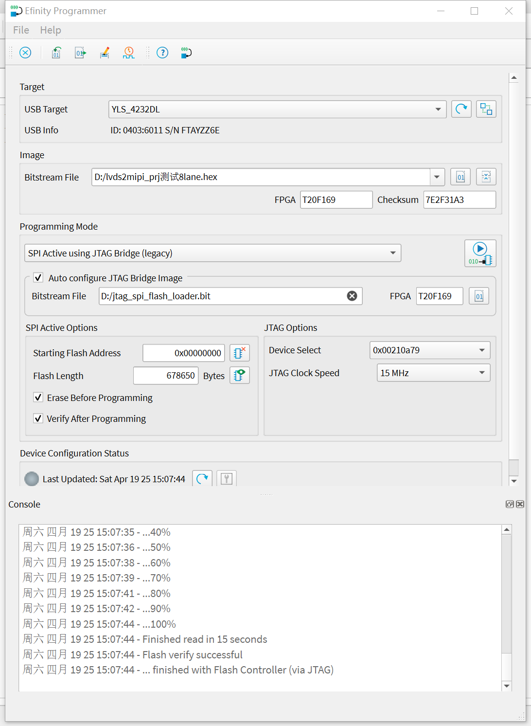Open the help question mark icon
The image size is (531, 726).
[162, 53]
